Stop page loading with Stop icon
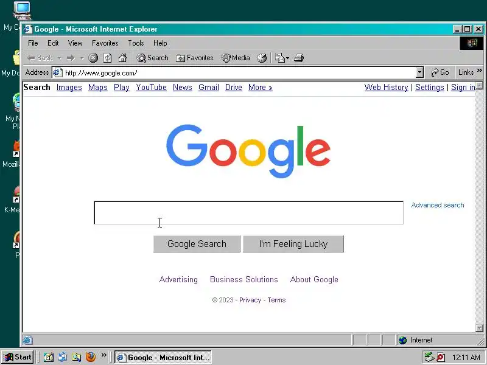This screenshot has height=365, width=487. click(93, 58)
